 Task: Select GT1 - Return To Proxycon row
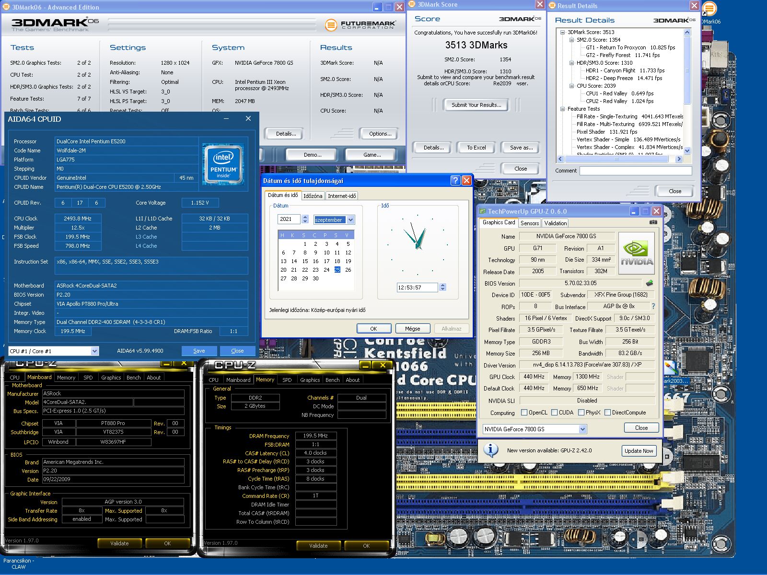(630, 47)
